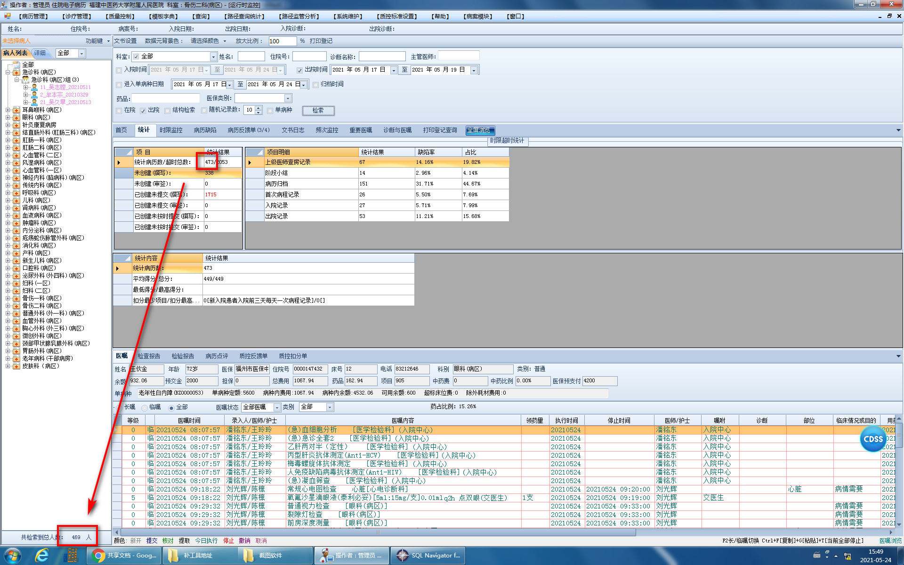This screenshot has height=565, width=904.
Task: Switch to the 时限监控 tab
Action: point(170,130)
